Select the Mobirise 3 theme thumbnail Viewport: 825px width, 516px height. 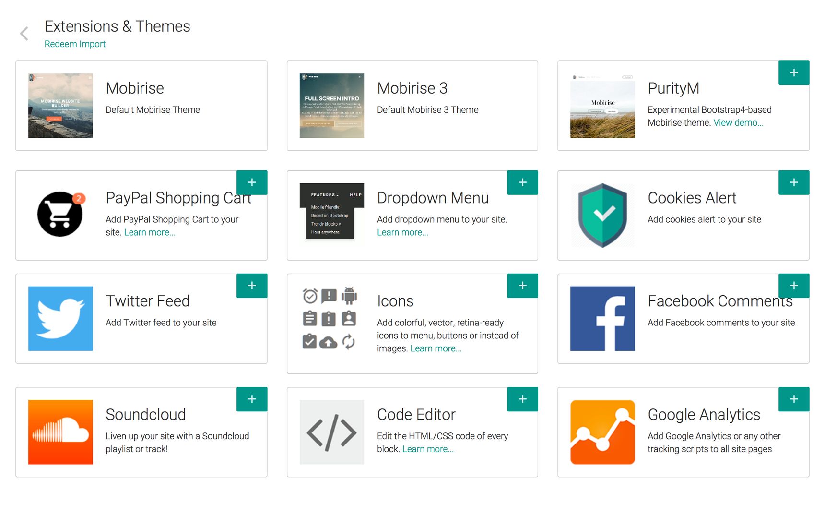332,106
